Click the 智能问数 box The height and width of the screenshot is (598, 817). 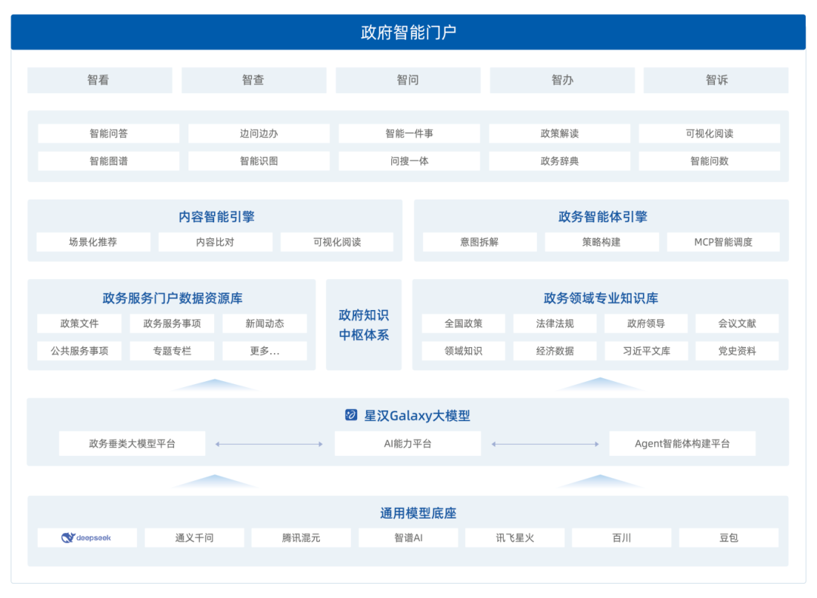pos(710,161)
